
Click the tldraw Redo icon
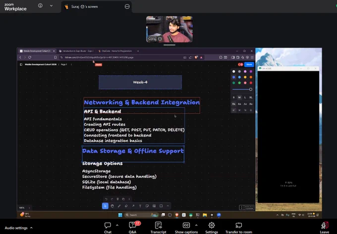(112, 199)
